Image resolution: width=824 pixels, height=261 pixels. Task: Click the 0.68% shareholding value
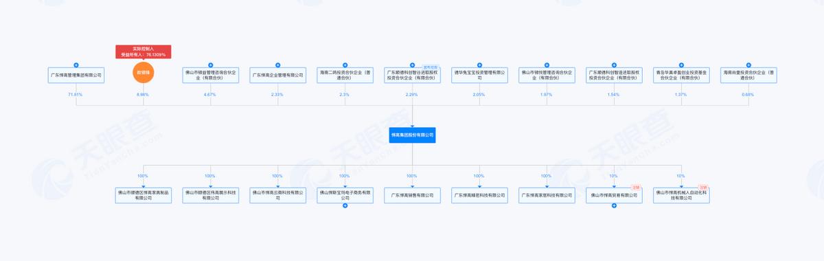tap(748, 94)
